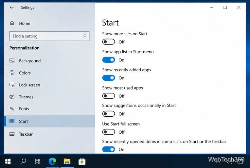Click the Start tiles icon in sidebar
The width and height of the screenshot is (250, 168).
click(12, 121)
